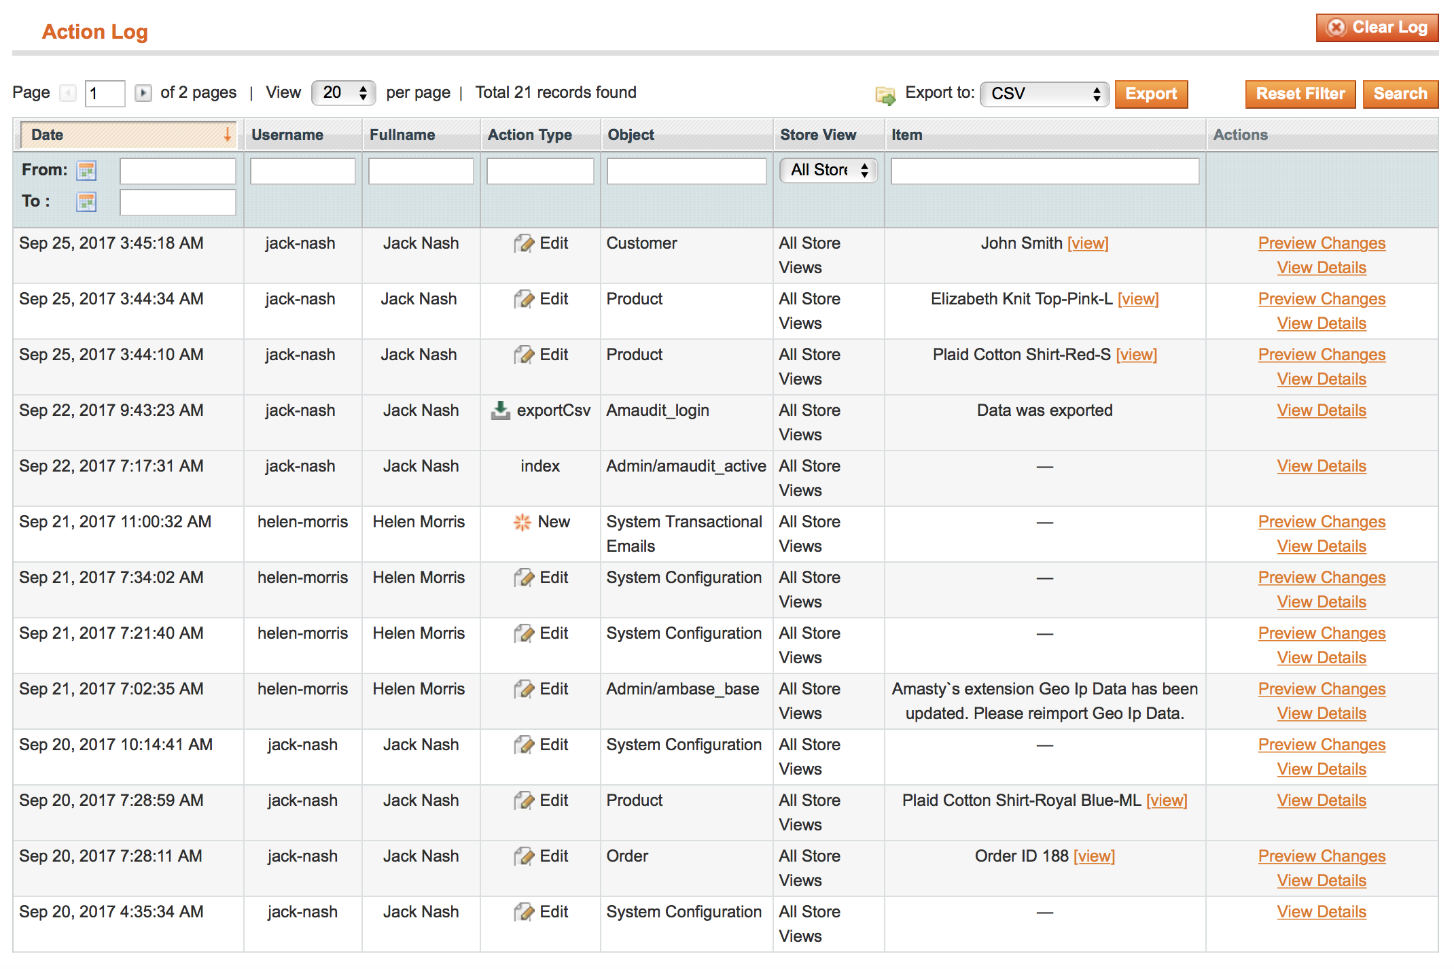Click the Item filter text field

(1044, 171)
